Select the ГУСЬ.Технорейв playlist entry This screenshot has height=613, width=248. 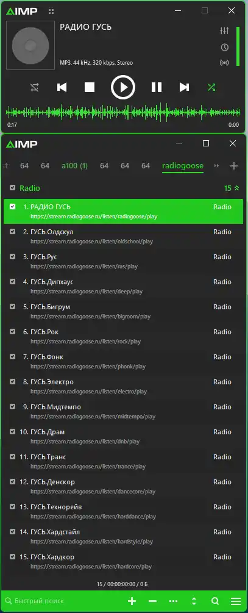point(124,511)
